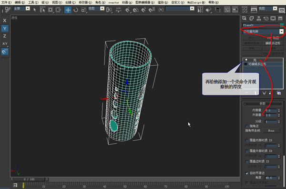Toggle Angle Snap icon
This screenshot has width=286, height=189.
[136, 10]
